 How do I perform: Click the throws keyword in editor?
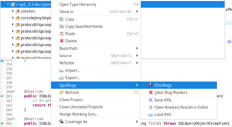tap(170, 123)
